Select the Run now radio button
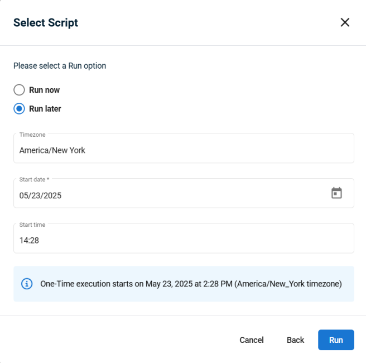366x363 pixels. click(19, 90)
